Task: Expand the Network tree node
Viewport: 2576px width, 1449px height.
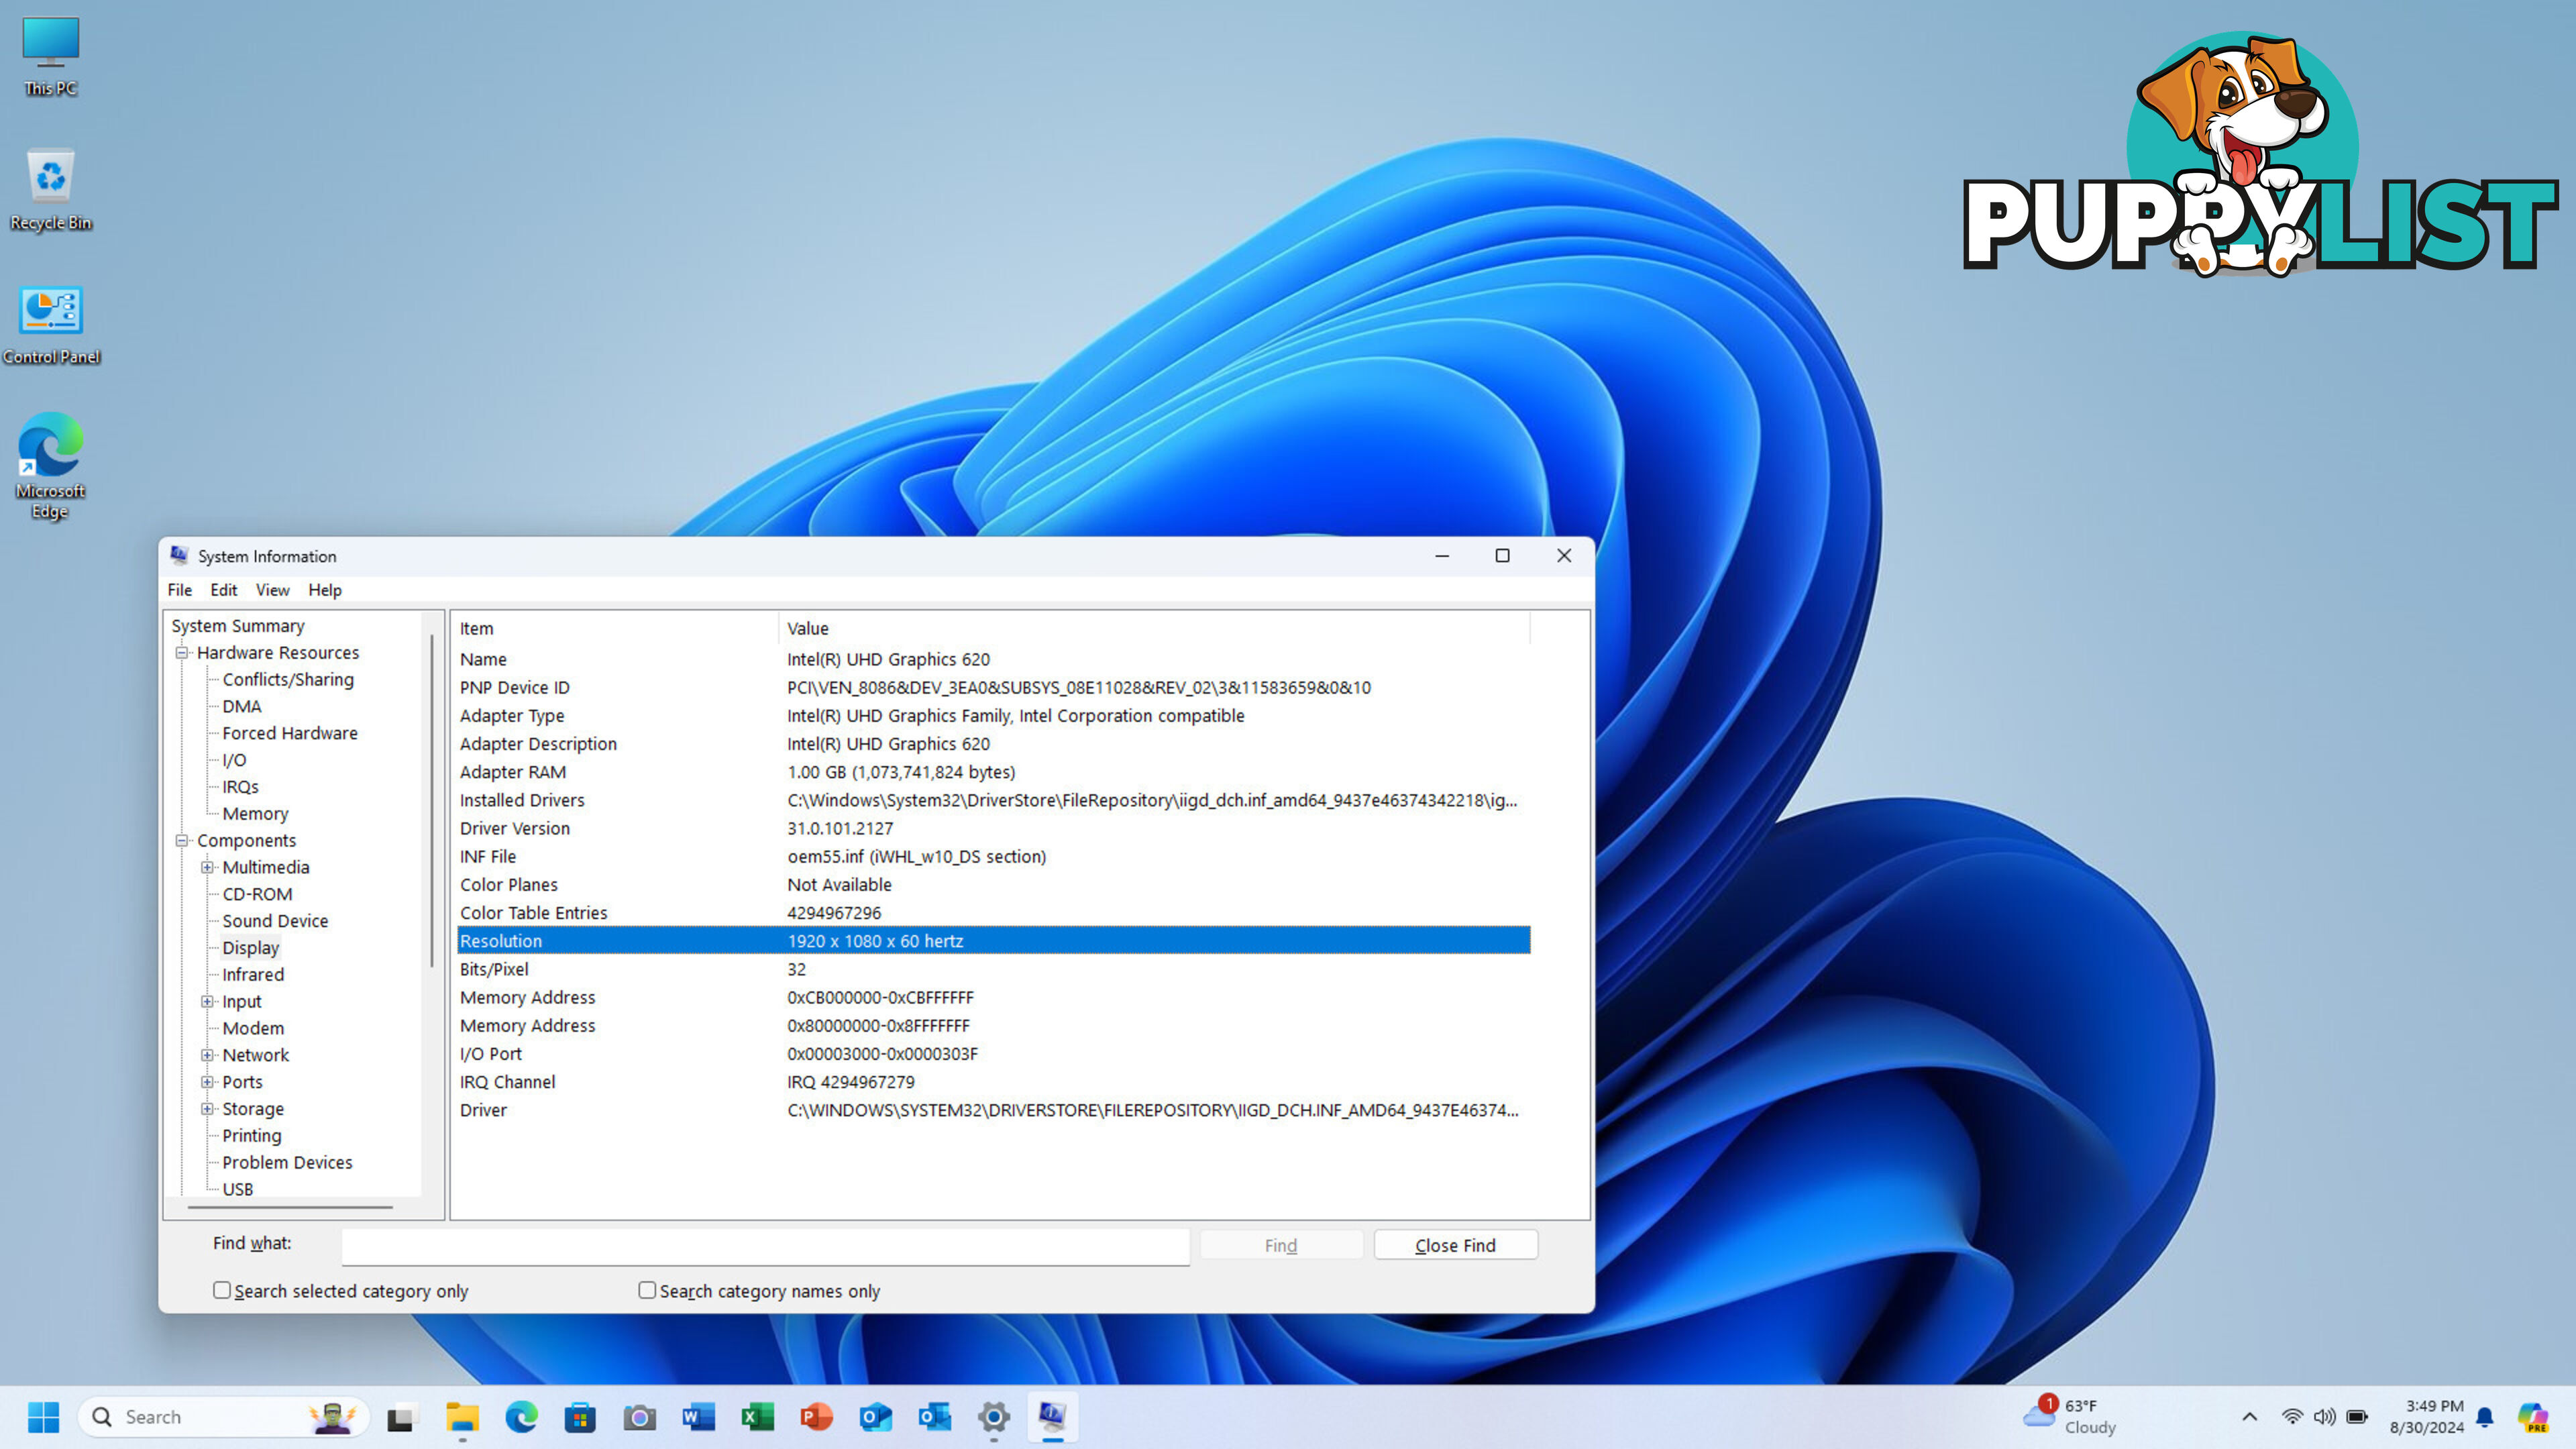Action: pos(208,1055)
